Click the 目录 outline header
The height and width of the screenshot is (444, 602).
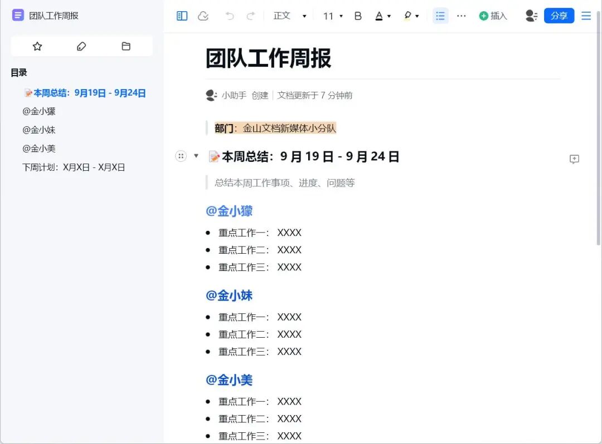coord(19,72)
